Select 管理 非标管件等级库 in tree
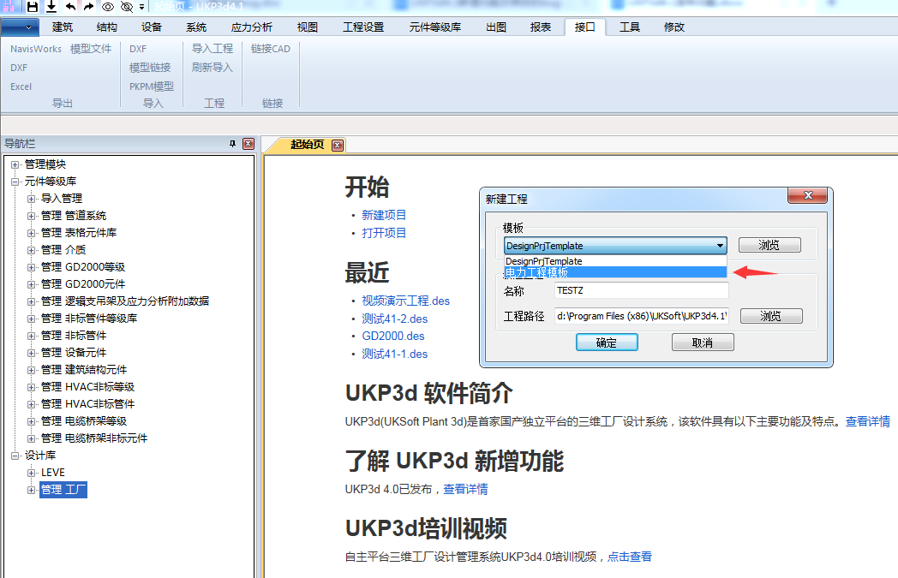898x578 pixels. [x=89, y=319]
